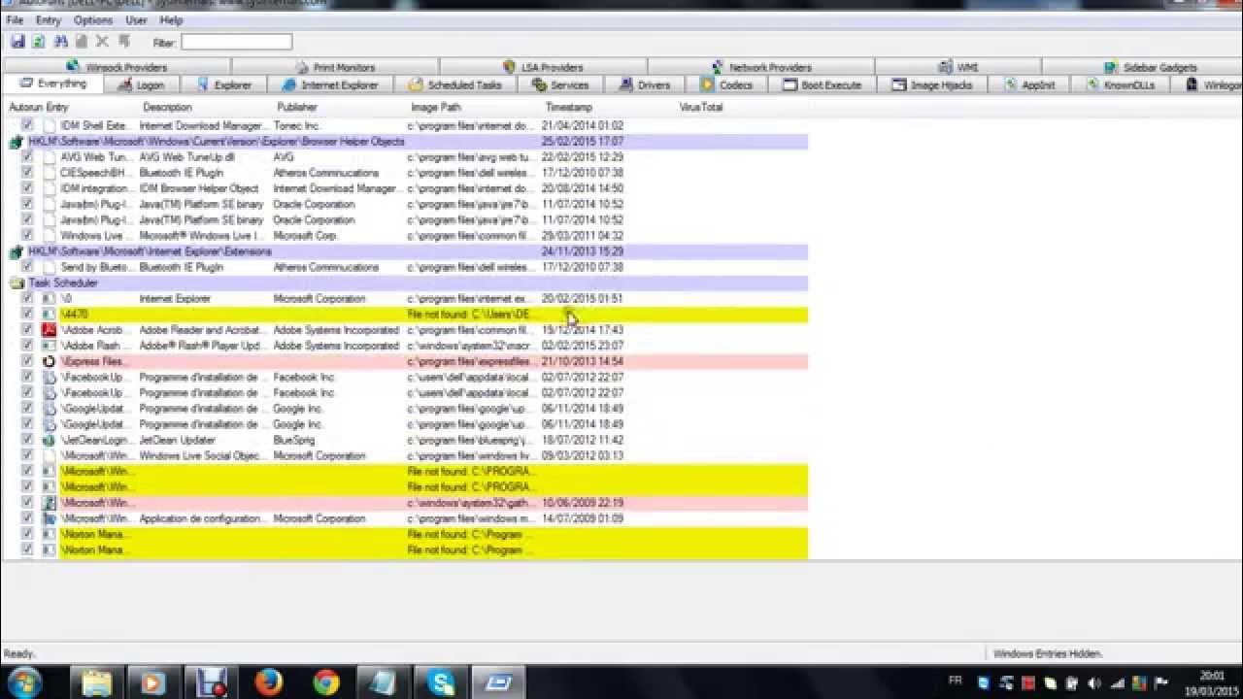Click the Internet Explorer Extensions registry key icon

click(x=17, y=251)
